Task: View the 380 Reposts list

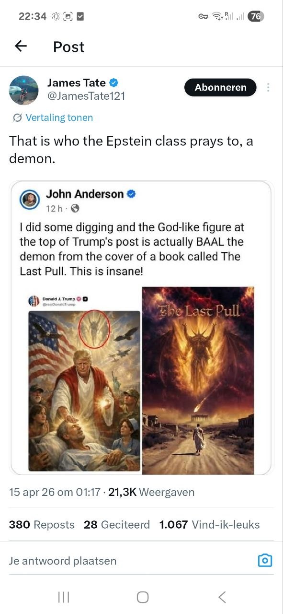Action: pyautogui.click(x=42, y=525)
